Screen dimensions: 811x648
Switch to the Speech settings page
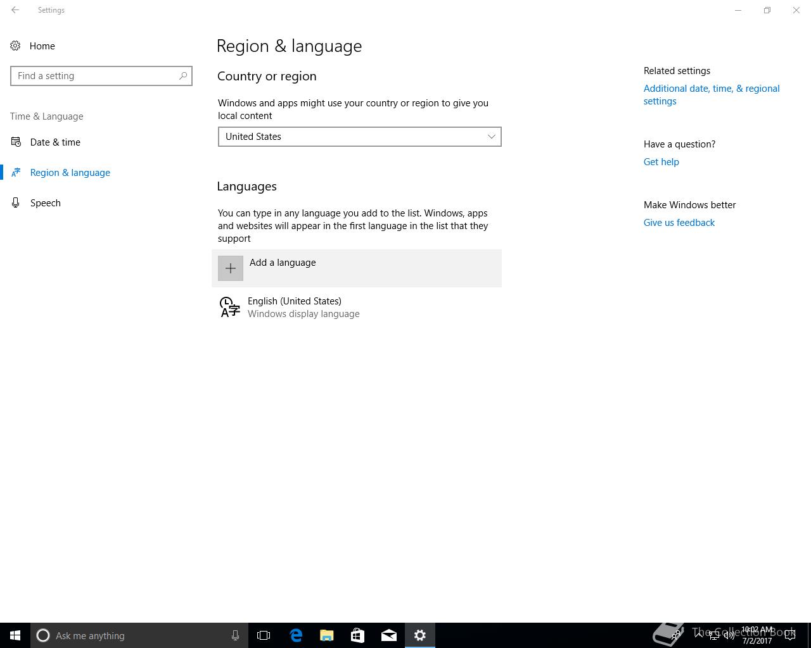coord(46,203)
